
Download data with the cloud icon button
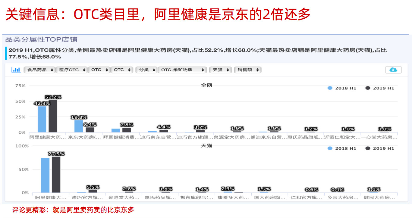pos(393,70)
